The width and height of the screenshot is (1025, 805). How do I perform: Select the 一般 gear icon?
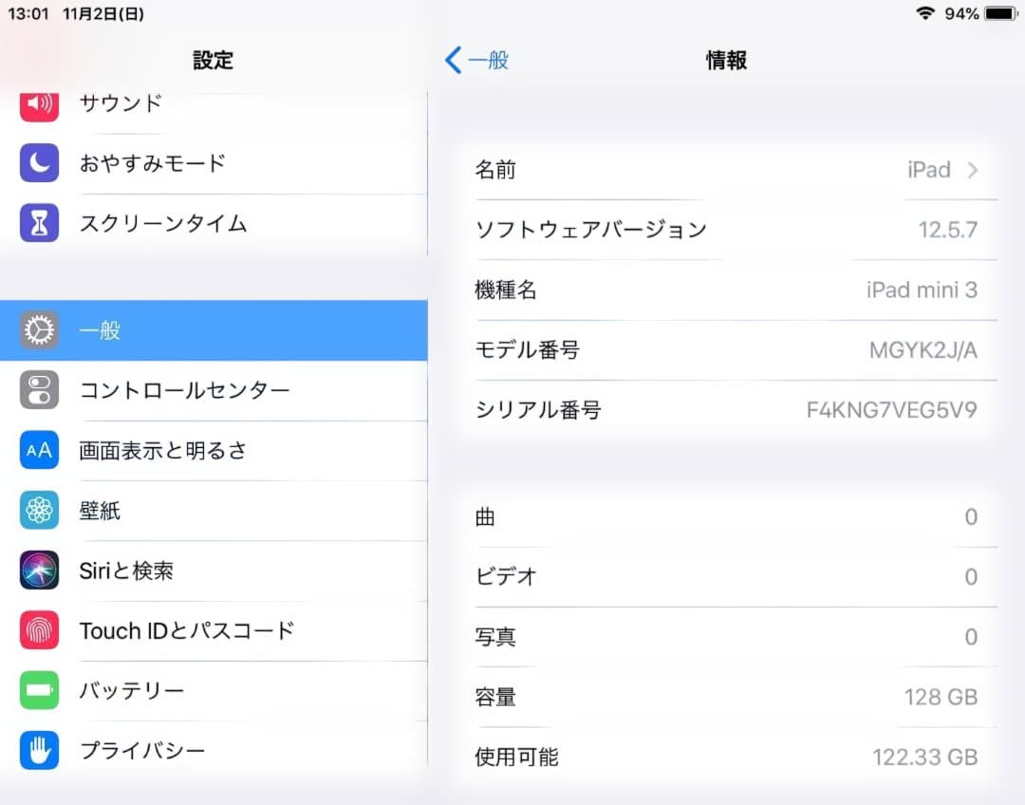point(38,330)
